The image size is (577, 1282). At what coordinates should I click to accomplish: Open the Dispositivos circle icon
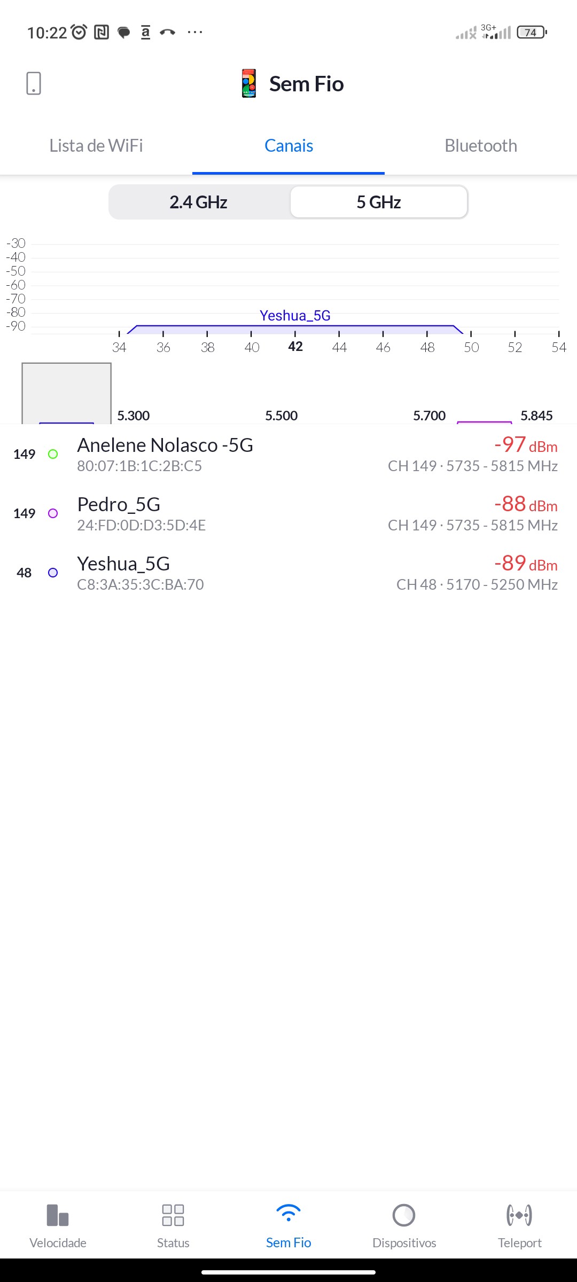click(x=404, y=1215)
